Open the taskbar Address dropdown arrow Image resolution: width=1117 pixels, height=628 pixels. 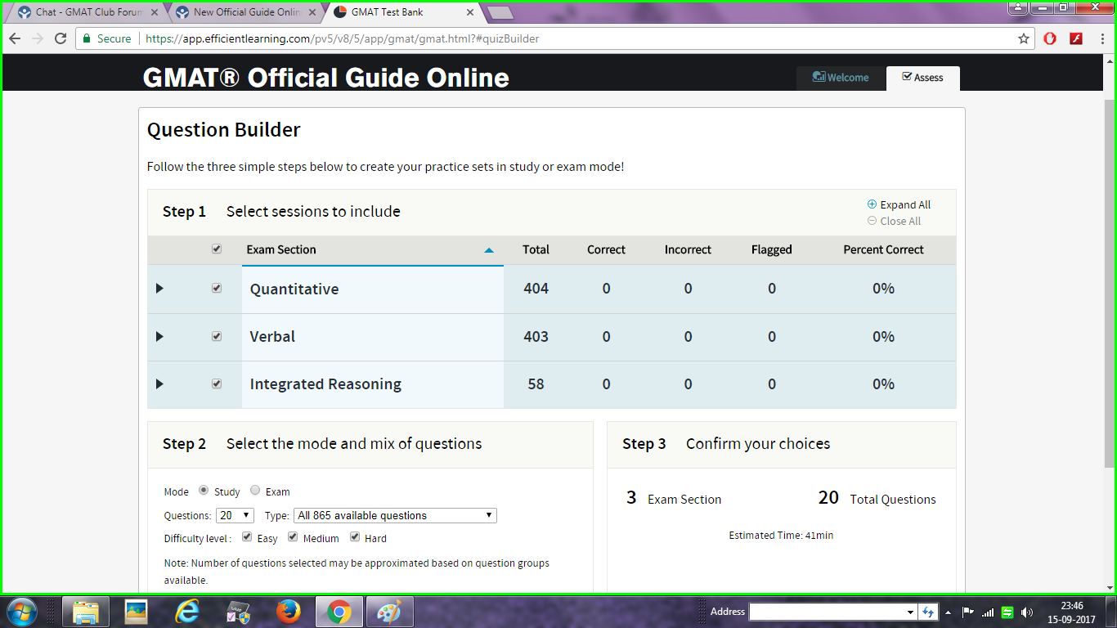point(910,612)
